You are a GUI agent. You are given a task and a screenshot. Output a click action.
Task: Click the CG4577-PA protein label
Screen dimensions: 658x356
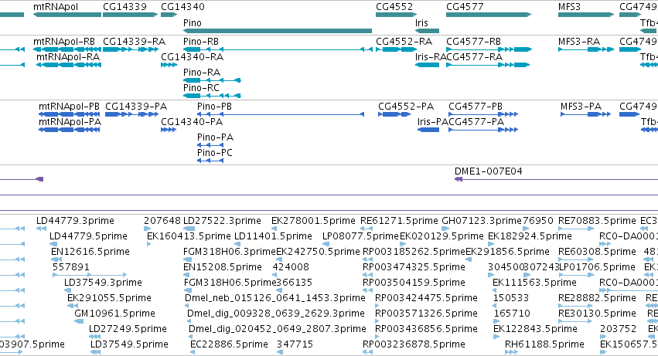(x=476, y=122)
